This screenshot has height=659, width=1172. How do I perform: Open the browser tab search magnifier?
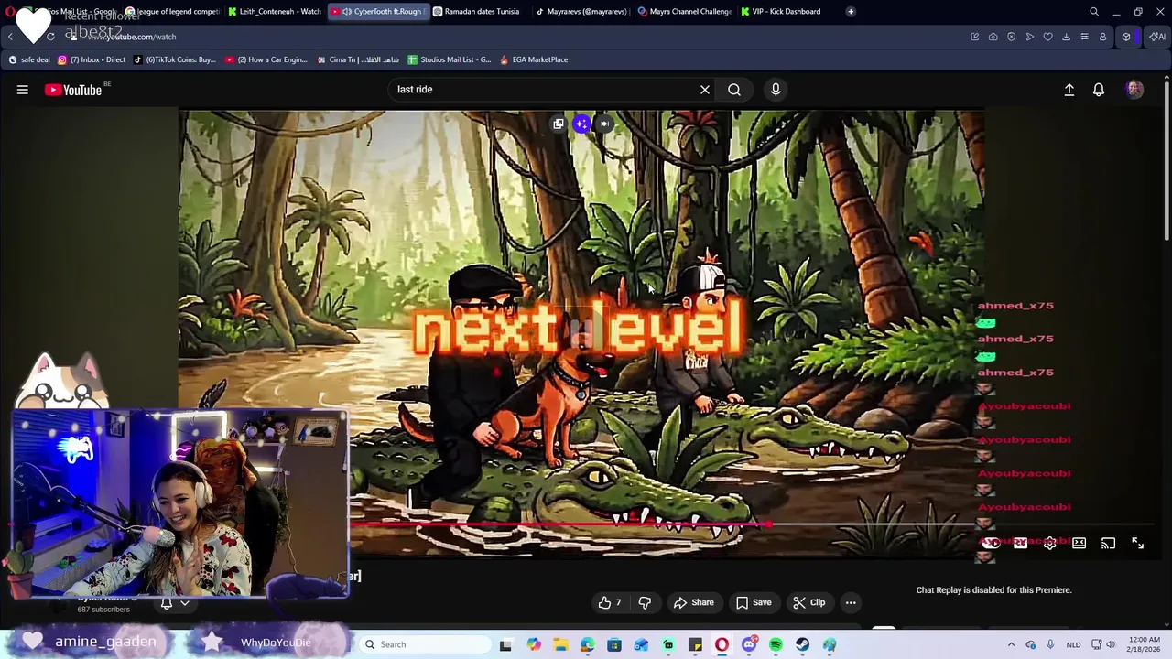point(1094,12)
